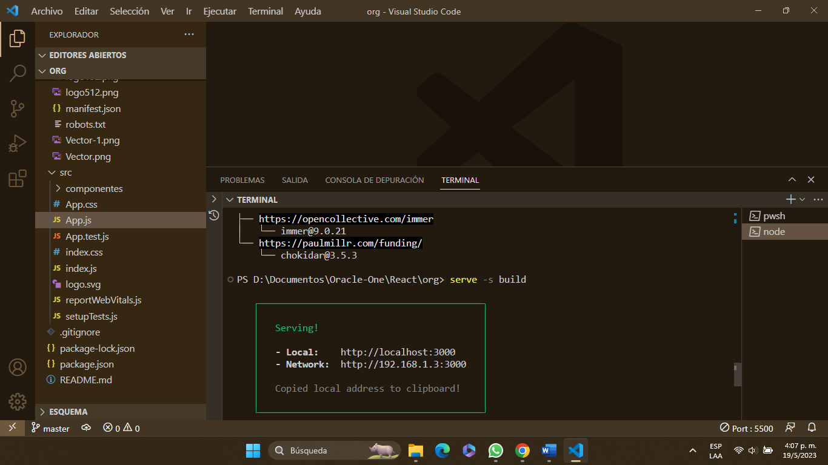Open the Source Control view

click(x=18, y=108)
